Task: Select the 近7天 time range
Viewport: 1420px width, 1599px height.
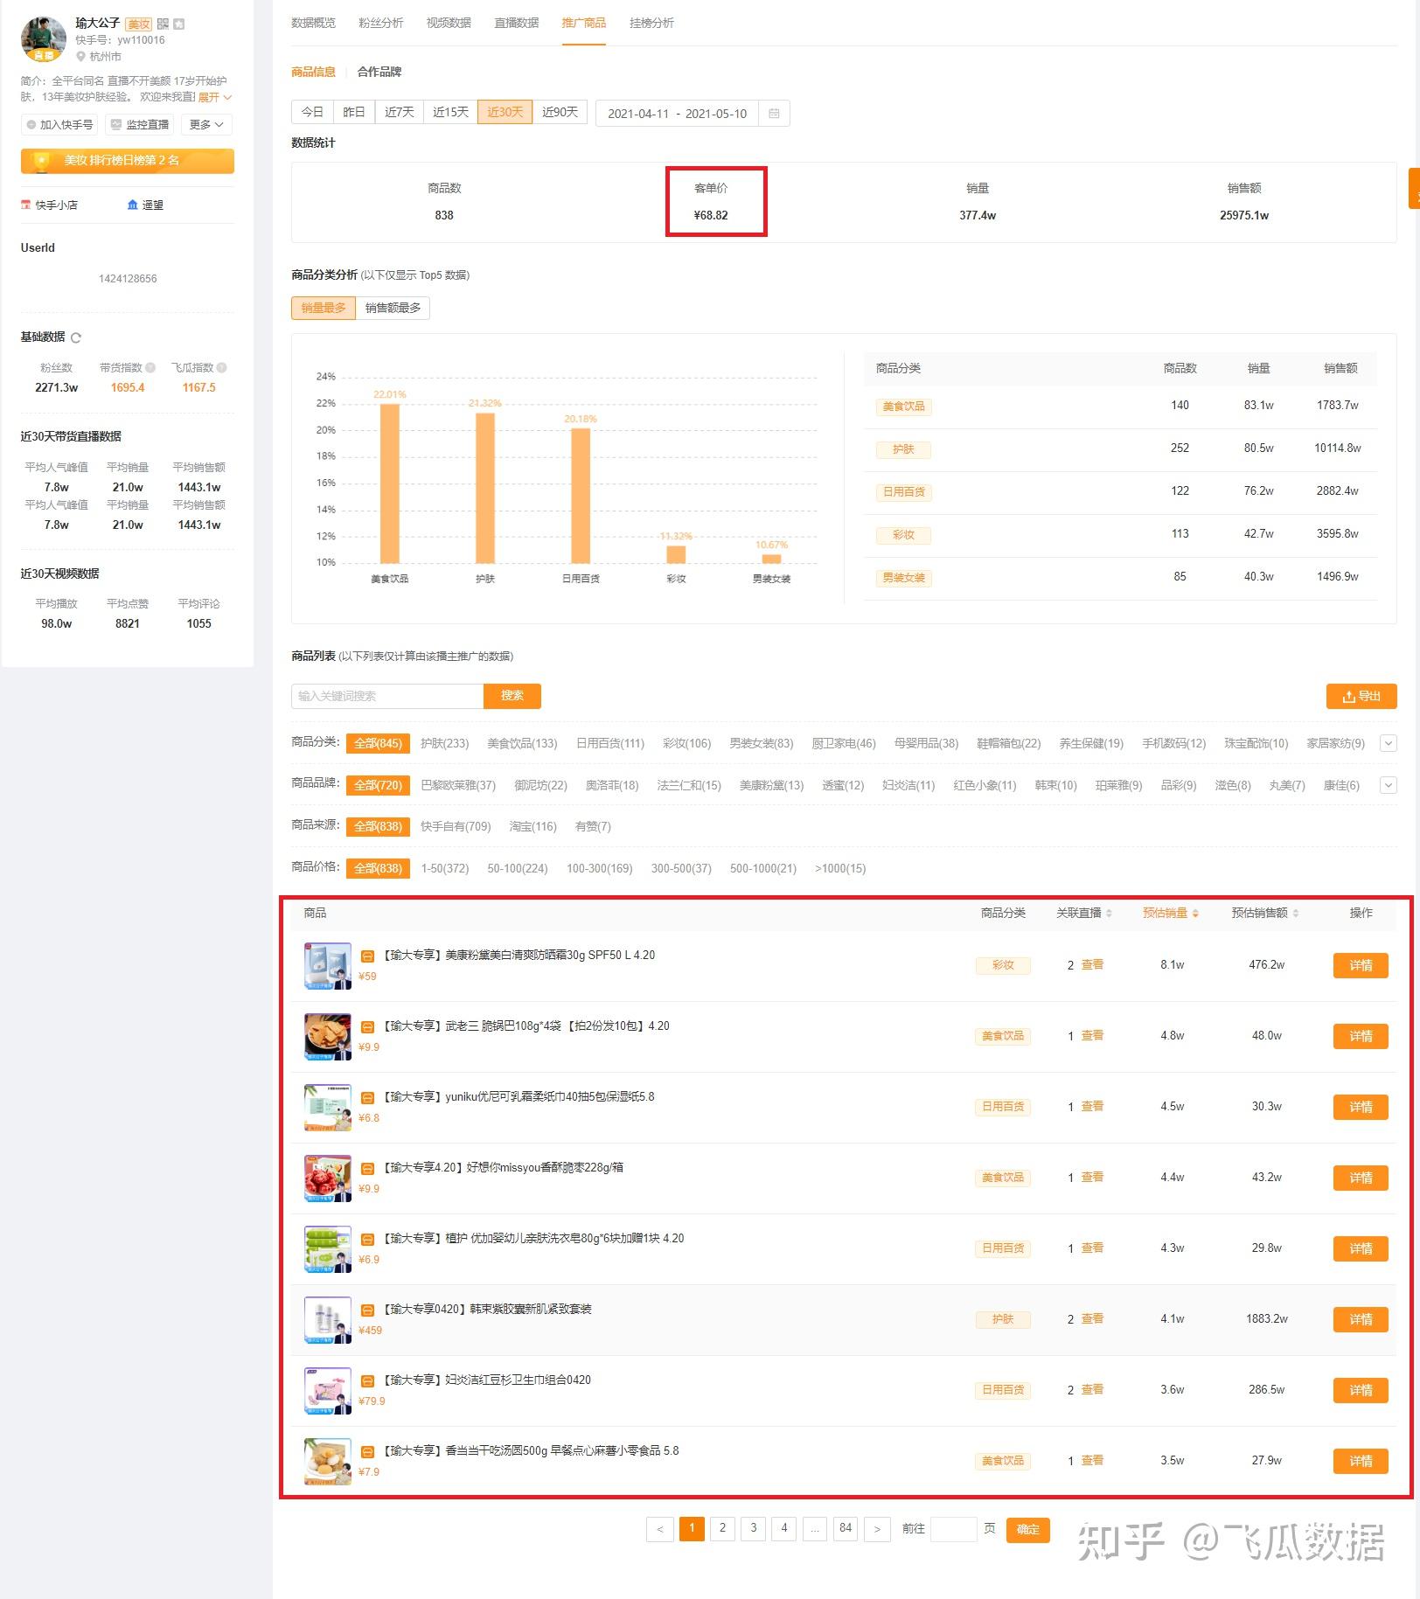Action: click(399, 113)
